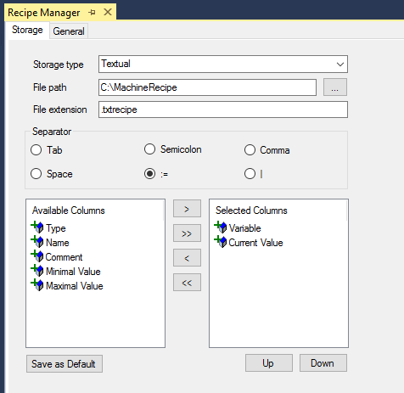Click the Variable column icon
Viewport: 404px width, 393px height.
coord(221,227)
